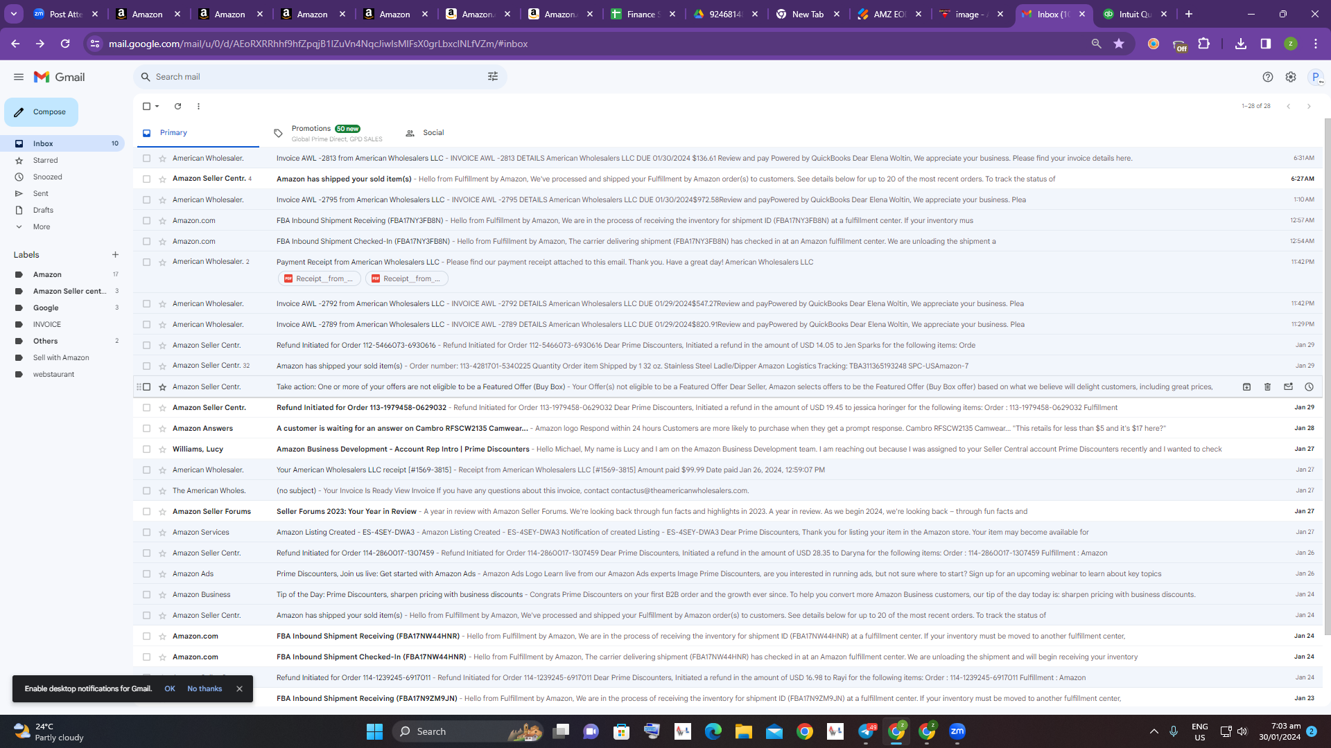The height and width of the screenshot is (748, 1331).
Task: Snooze the 'Take action' Featured Offer email
Action: pos(1309,386)
